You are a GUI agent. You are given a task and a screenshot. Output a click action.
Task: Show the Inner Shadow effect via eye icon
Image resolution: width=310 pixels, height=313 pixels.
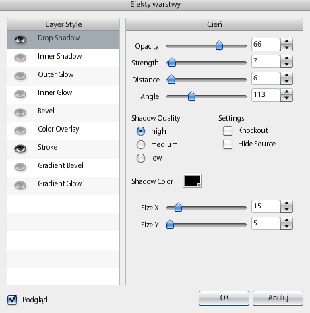(20, 58)
